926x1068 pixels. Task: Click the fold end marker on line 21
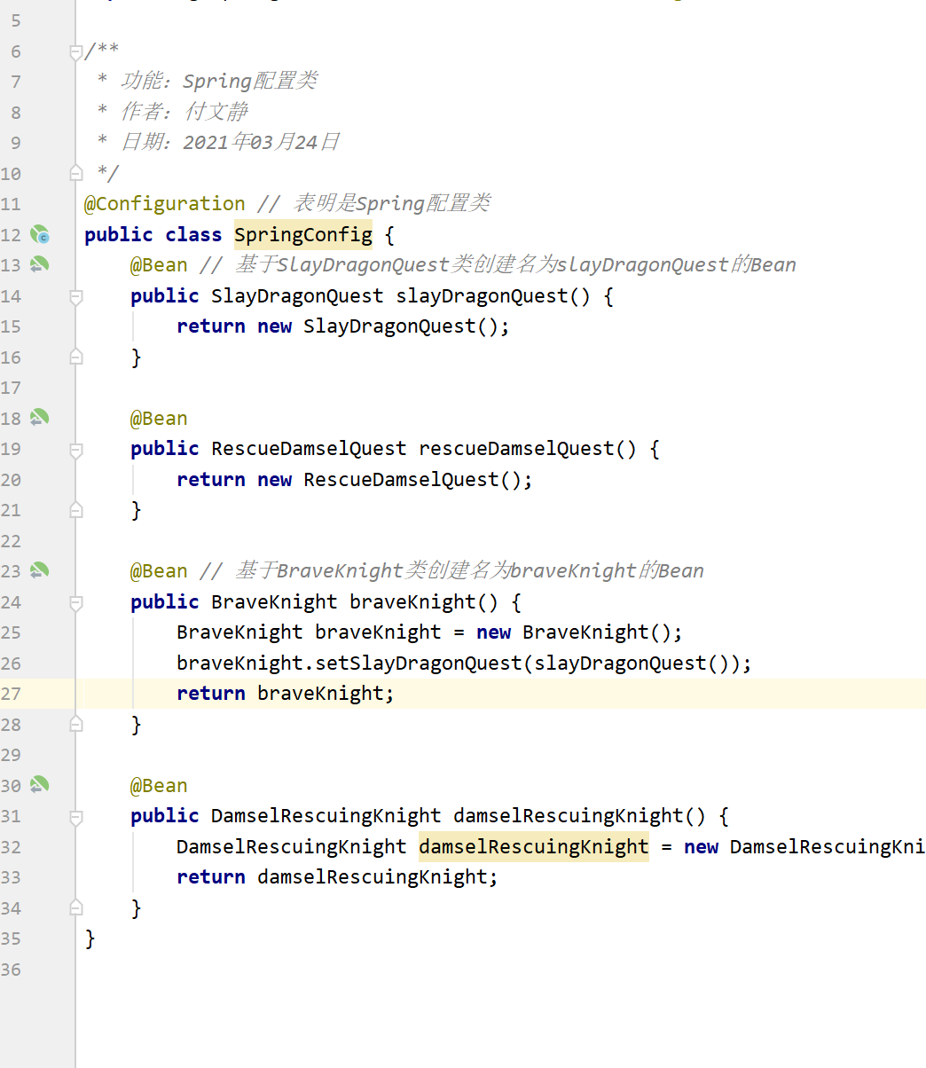[76, 510]
